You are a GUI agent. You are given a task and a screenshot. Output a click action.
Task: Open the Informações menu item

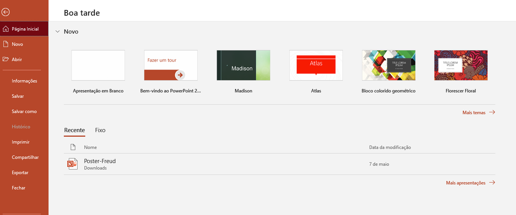[x=24, y=81]
